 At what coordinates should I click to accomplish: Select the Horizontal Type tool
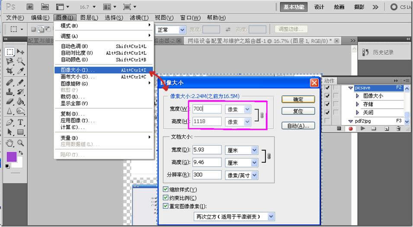coord(20,123)
